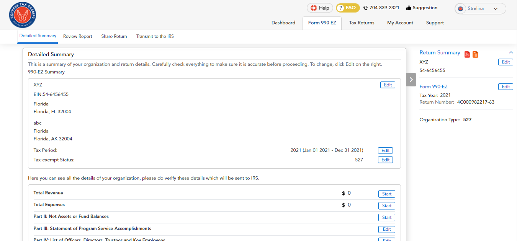This screenshot has height=241, width=517.
Task: Open Help via the lifebuoy button
Action: (x=320, y=8)
